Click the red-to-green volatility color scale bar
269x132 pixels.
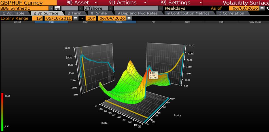point(2,112)
